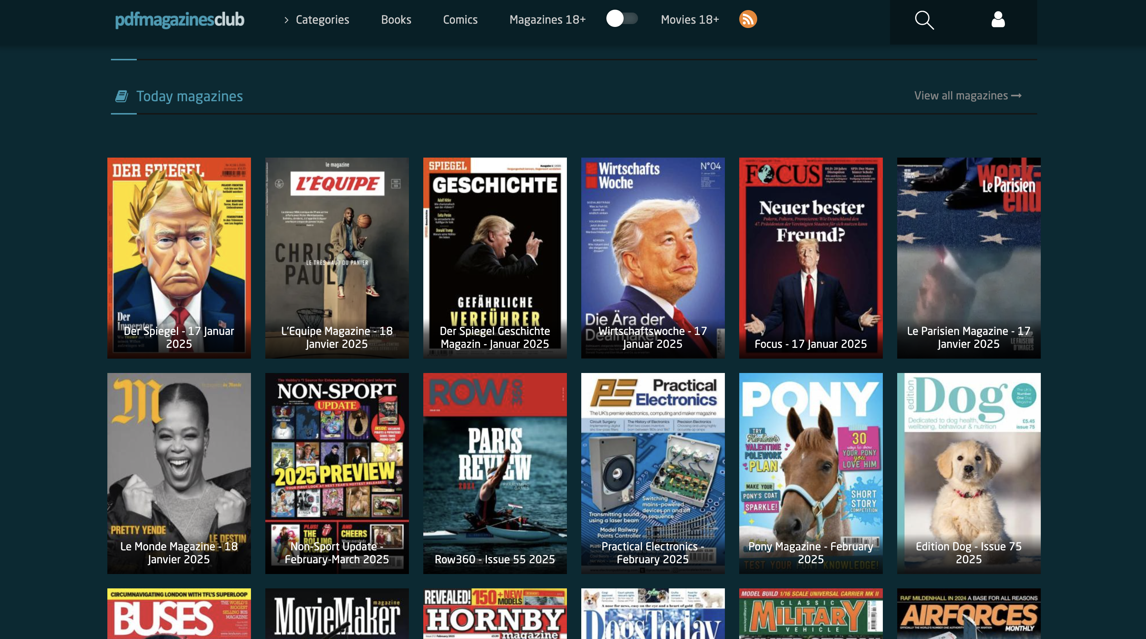Screen dimensions: 1146x639
Task: Follow the View all magazines link
Action: point(968,96)
